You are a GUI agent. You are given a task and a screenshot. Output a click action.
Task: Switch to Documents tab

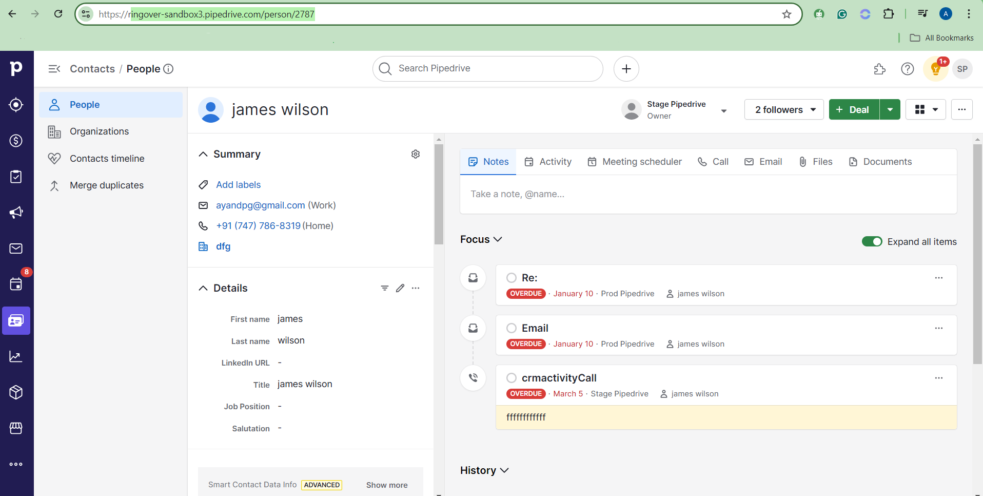coord(880,162)
